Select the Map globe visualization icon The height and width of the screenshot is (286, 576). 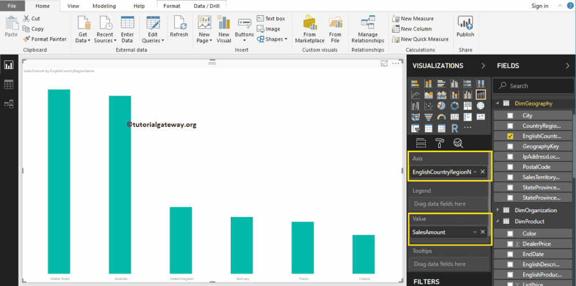point(481,106)
